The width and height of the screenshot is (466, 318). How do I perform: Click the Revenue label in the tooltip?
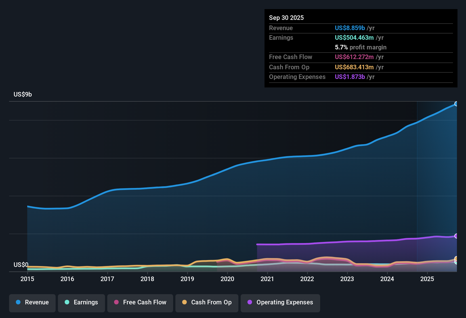click(x=281, y=28)
